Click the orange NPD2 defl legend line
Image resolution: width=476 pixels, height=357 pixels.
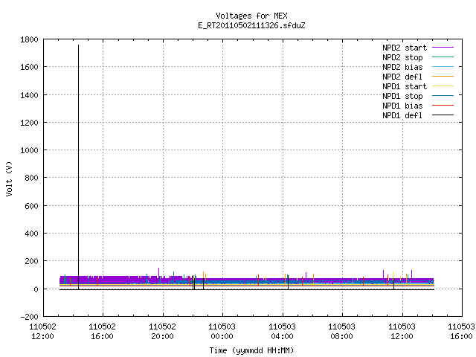pyautogui.click(x=443, y=77)
